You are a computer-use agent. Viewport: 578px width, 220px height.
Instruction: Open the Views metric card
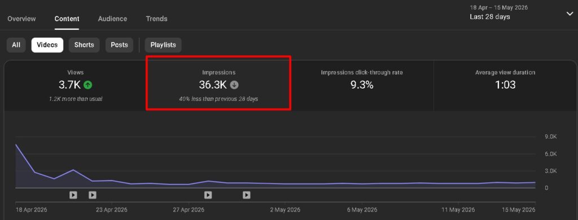click(x=76, y=86)
